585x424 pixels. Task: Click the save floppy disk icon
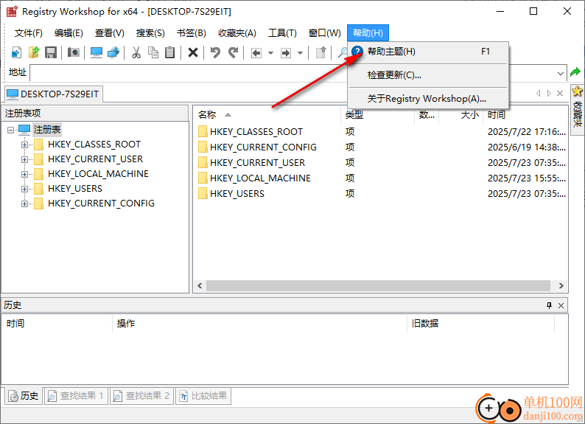51,52
